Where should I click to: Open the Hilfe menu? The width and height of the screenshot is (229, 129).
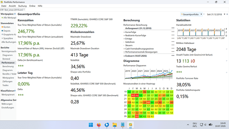[x=40, y=6]
